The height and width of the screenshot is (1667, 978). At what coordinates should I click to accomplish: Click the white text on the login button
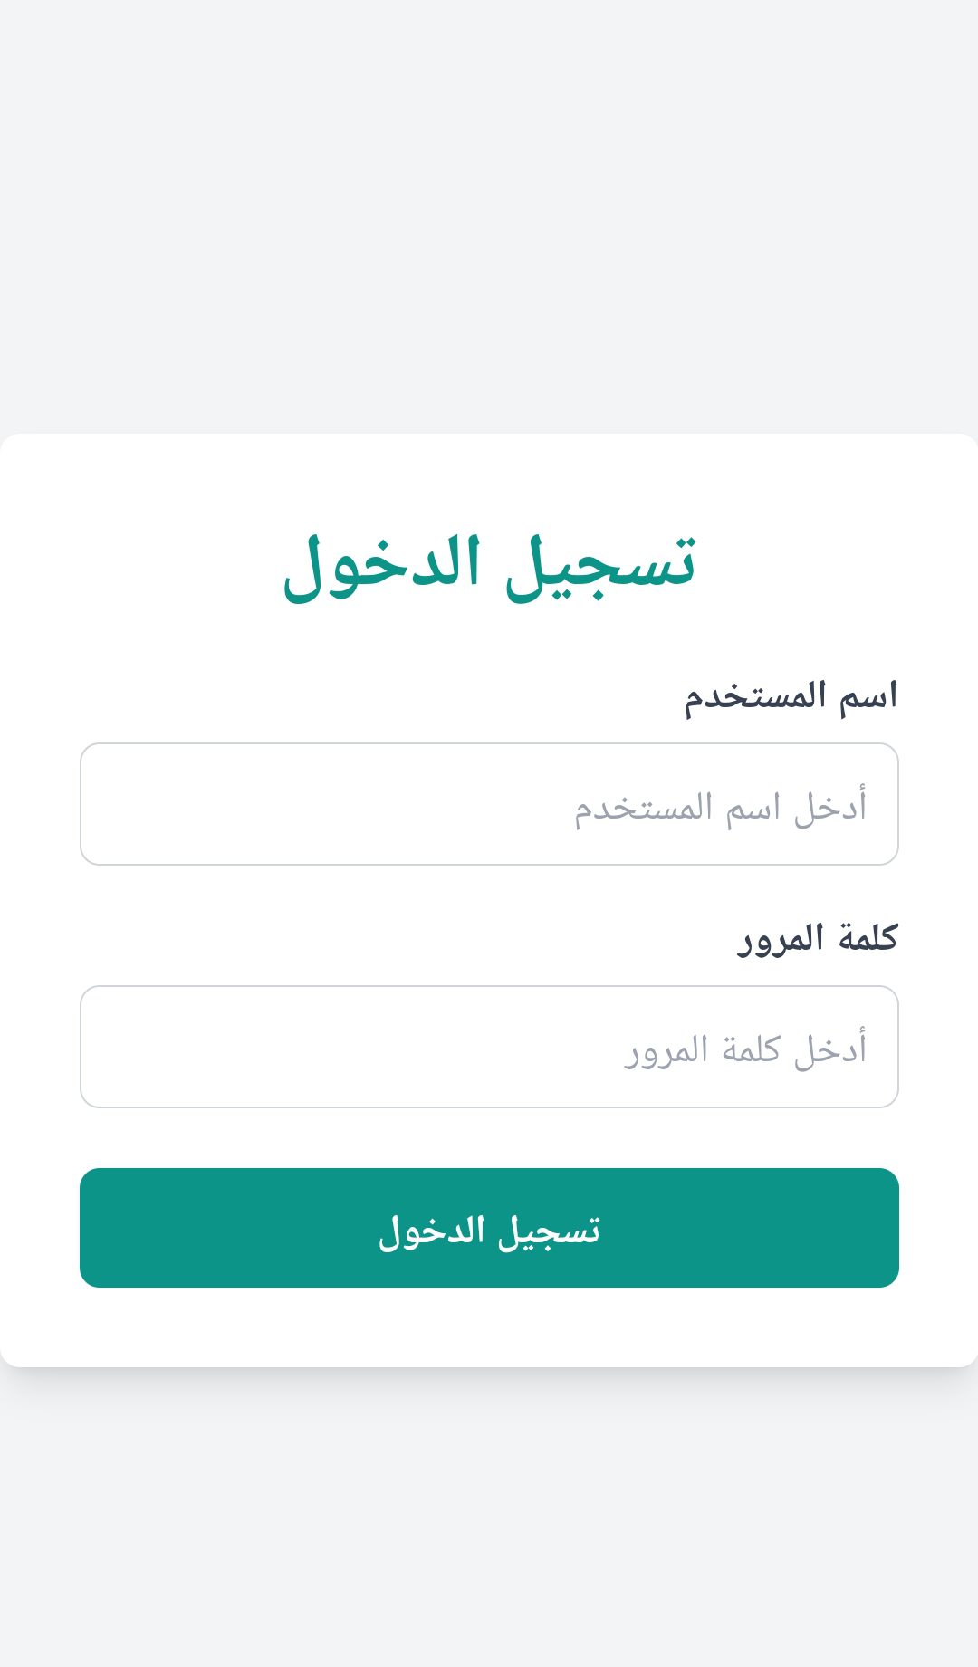tap(489, 1231)
